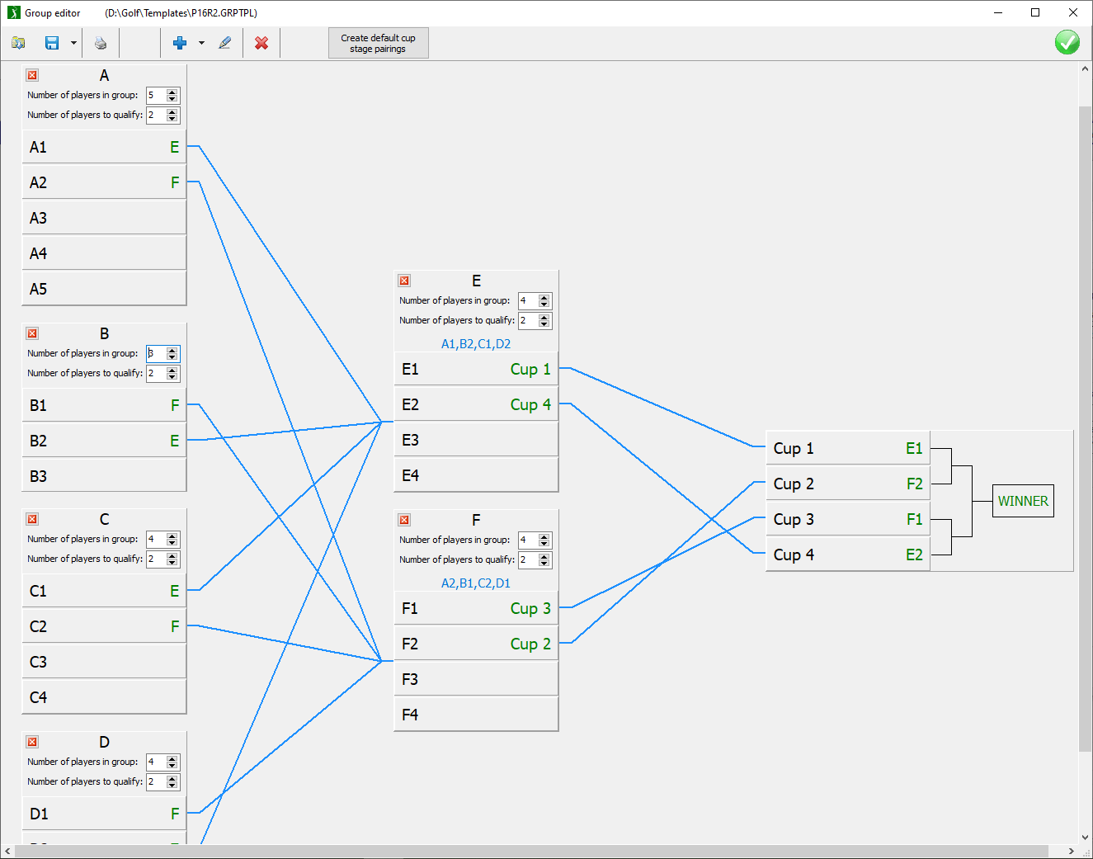Confirm with the green checkmark button
Screen dimensions: 1093x859
(x=1067, y=42)
